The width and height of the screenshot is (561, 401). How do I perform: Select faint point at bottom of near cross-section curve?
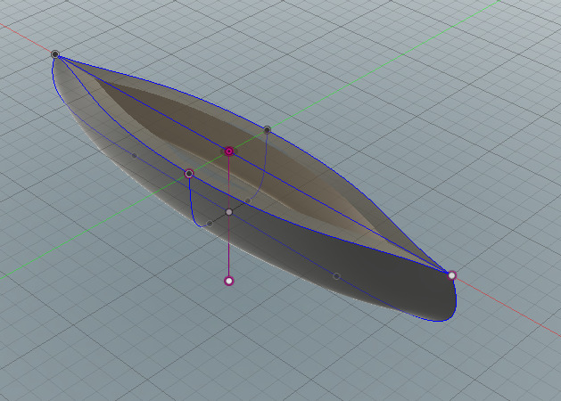coord(210,224)
